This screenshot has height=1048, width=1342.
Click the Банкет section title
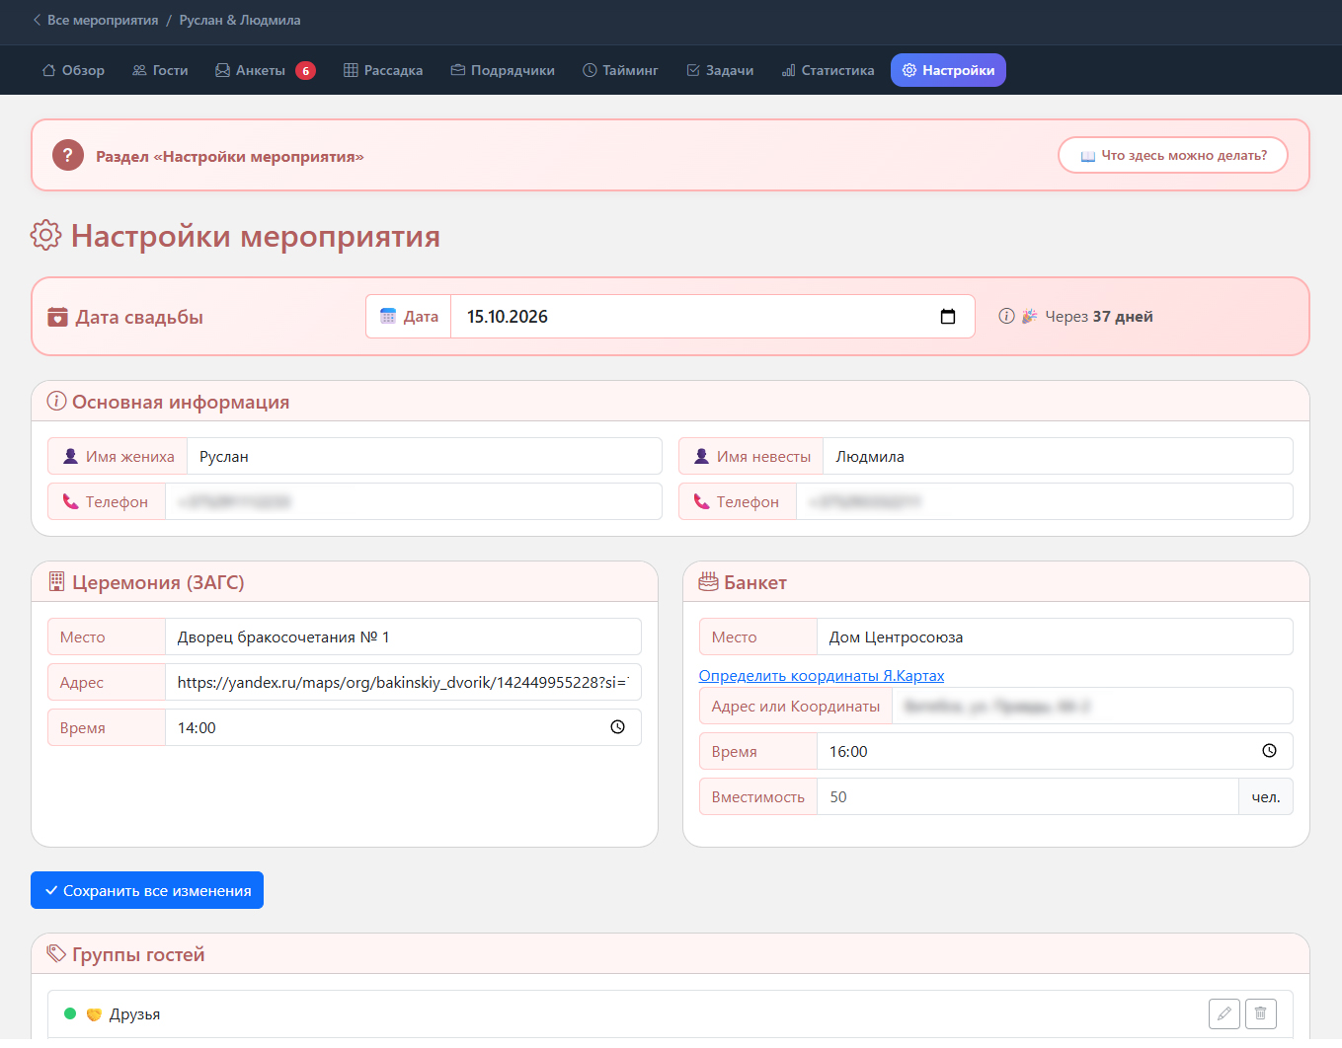(755, 582)
